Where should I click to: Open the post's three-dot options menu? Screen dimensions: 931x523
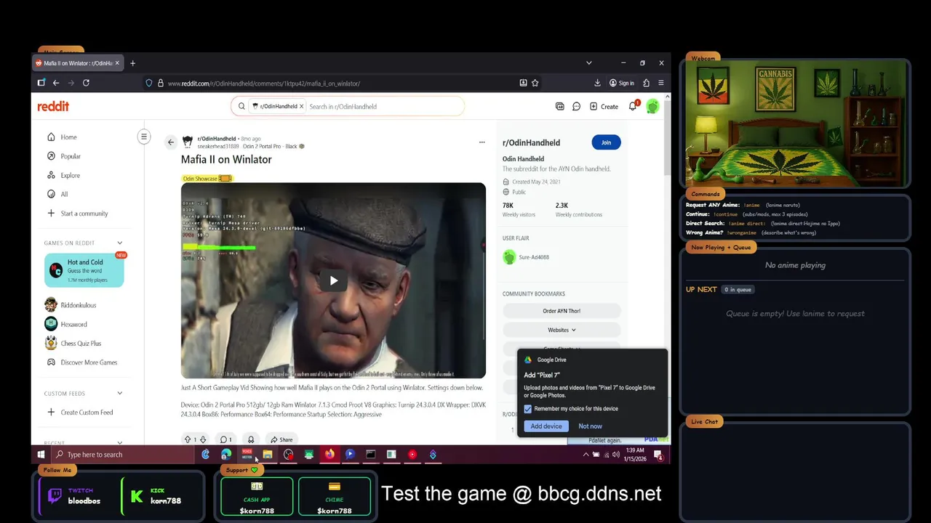(x=482, y=142)
